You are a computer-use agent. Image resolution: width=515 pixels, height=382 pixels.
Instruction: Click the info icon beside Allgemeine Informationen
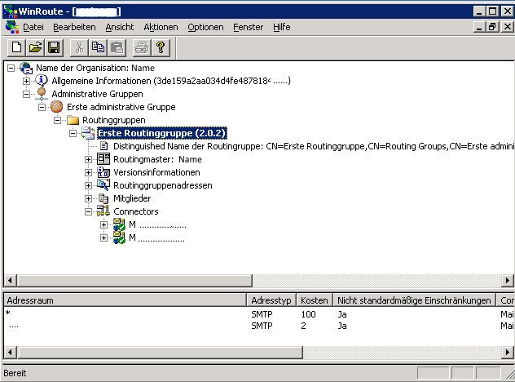(x=42, y=81)
